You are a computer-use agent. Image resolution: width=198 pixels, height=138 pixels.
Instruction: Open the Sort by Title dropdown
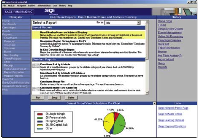point(122,23)
